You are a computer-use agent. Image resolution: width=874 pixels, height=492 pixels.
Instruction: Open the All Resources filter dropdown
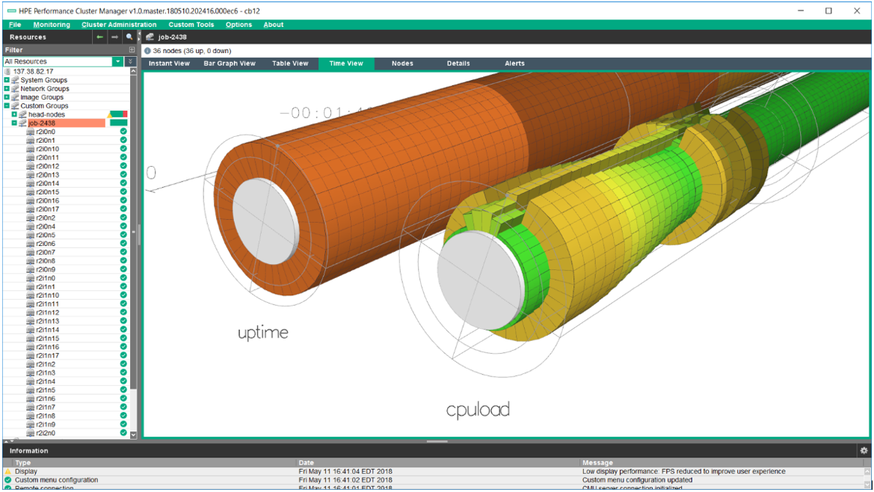point(117,61)
